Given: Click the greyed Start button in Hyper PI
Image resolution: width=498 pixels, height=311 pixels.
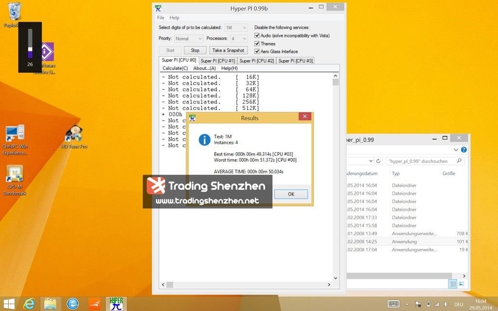Looking at the screenshot, I should pos(170,51).
